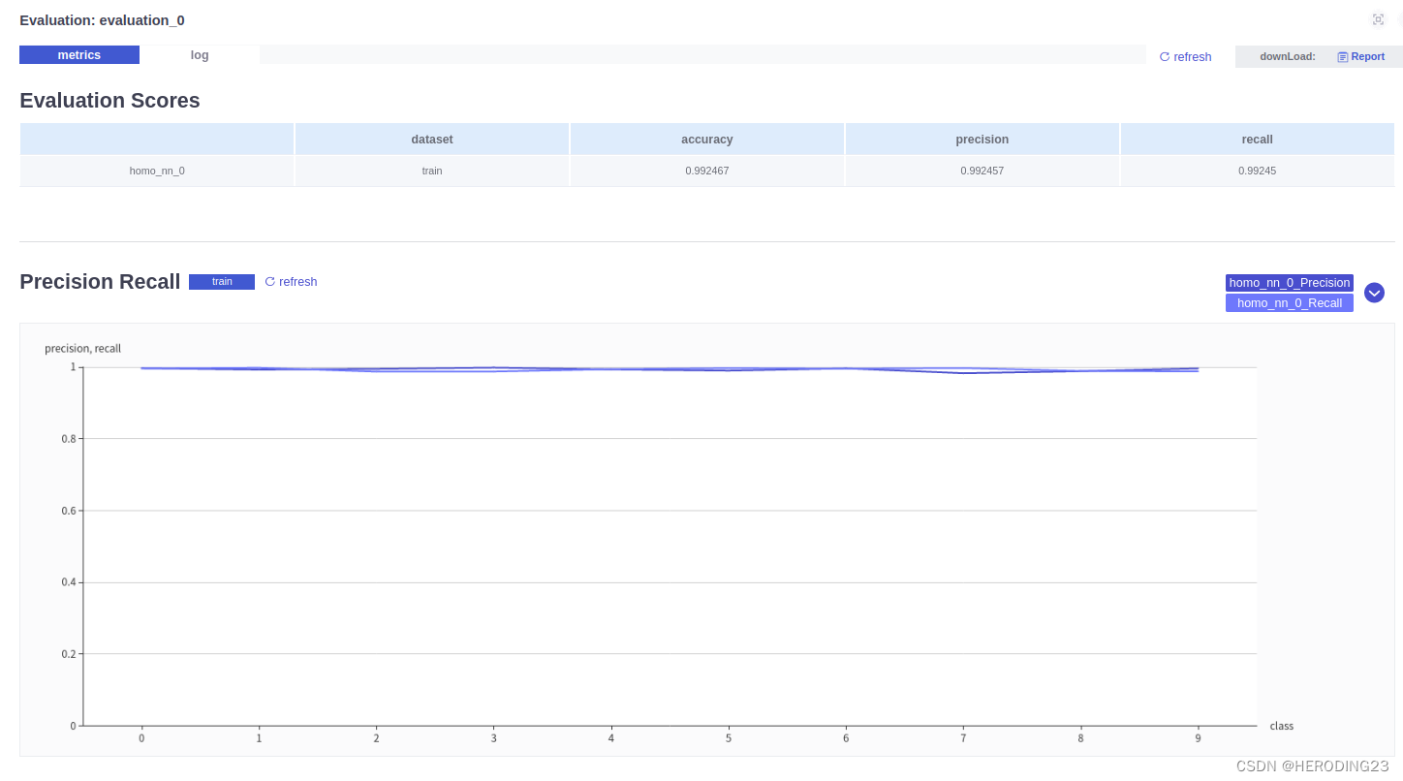Toggle homo_nn_0_Recall legend entry
Screen dimensions: 1403x781
(x=1290, y=303)
